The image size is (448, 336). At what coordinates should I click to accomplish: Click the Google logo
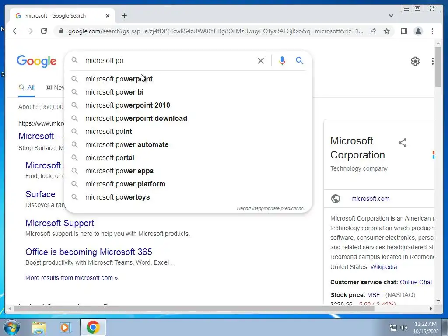(x=37, y=61)
